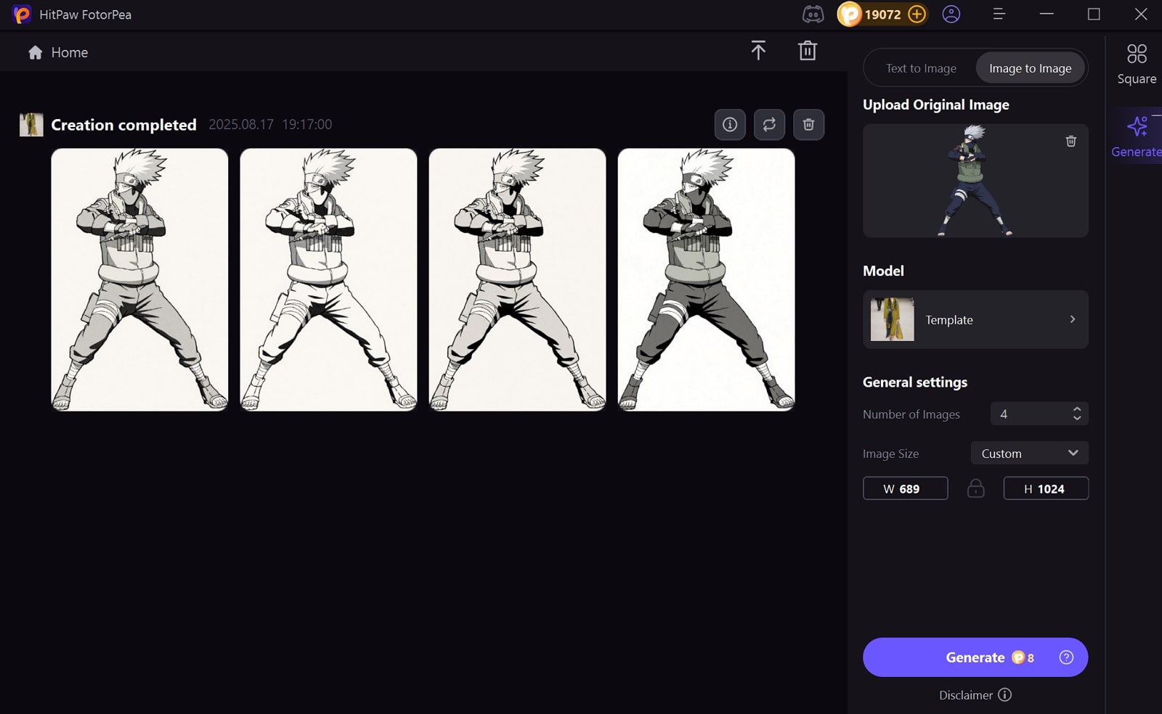
Task: Click creation thumbnail beside Creation completed
Action: click(x=31, y=125)
